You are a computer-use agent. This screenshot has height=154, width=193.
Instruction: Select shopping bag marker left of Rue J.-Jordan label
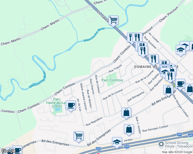tap(129, 129)
